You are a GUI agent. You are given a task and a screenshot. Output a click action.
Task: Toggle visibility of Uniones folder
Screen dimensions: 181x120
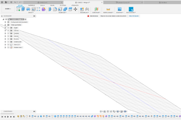[x=8, y=31]
